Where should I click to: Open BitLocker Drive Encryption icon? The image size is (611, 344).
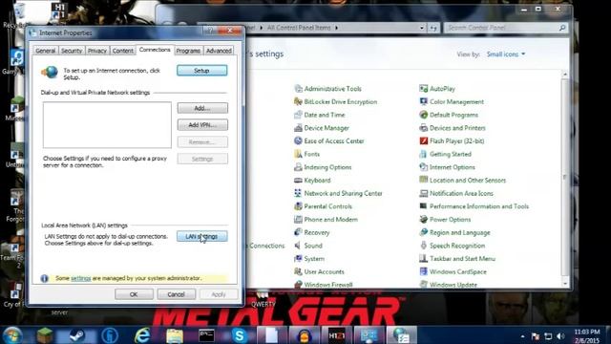(x=298, y=102)
